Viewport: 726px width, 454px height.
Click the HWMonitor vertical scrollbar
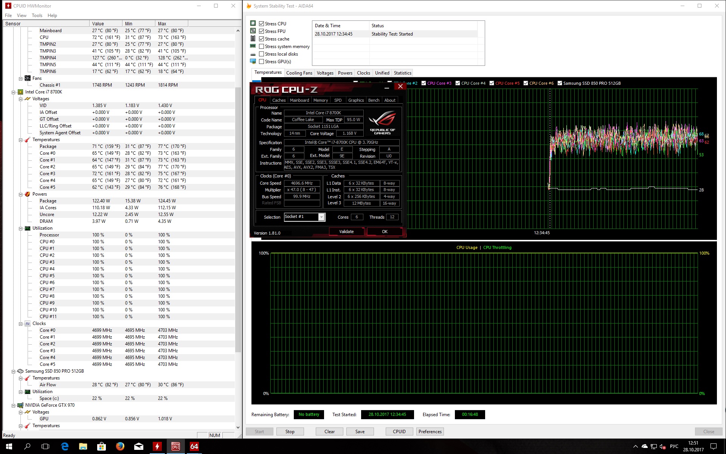click(x=238, y=219)
